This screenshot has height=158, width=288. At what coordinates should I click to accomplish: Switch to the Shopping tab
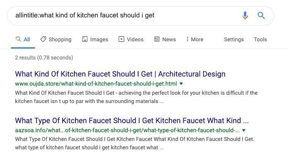pyautogui.click(x=56, y=39)
